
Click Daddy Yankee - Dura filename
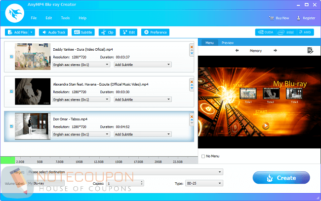(83, 49)
